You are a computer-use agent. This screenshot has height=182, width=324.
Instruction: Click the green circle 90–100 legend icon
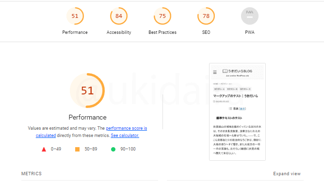coord(113,149)
